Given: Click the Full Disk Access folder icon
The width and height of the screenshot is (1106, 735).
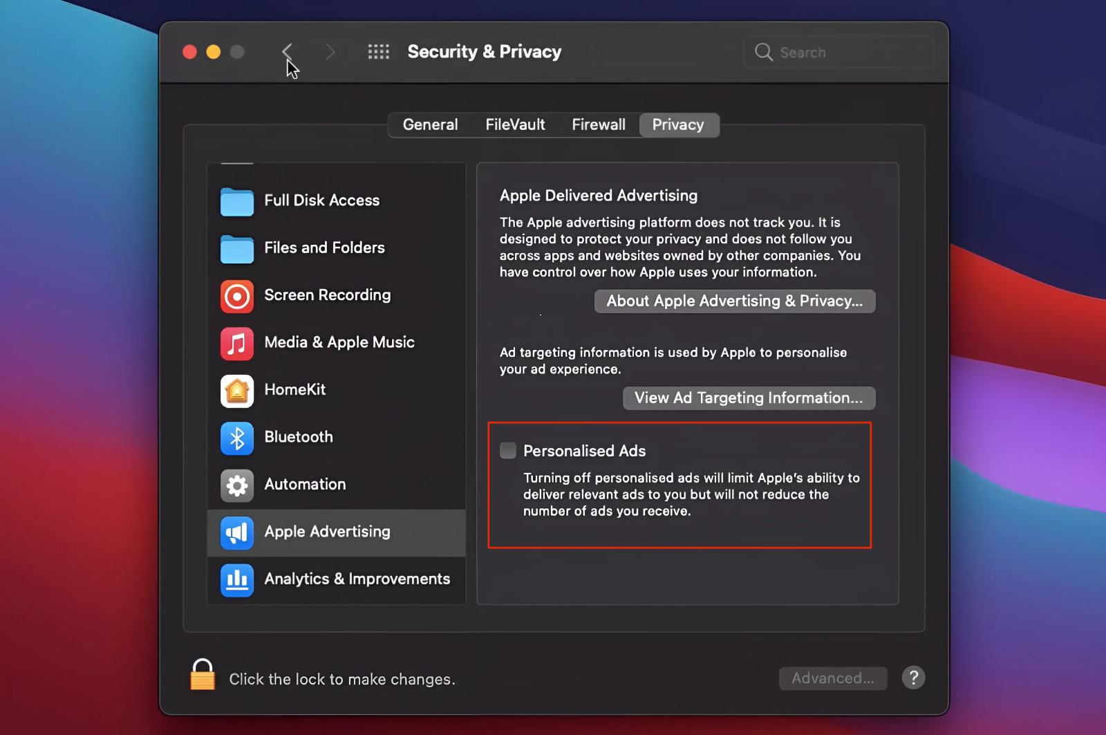Looking at the screenshot, I should [x=237, y=201].
